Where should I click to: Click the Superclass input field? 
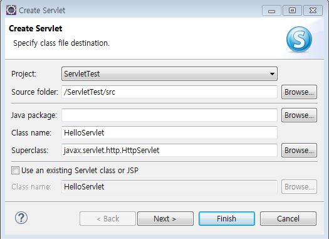point(169,150)
